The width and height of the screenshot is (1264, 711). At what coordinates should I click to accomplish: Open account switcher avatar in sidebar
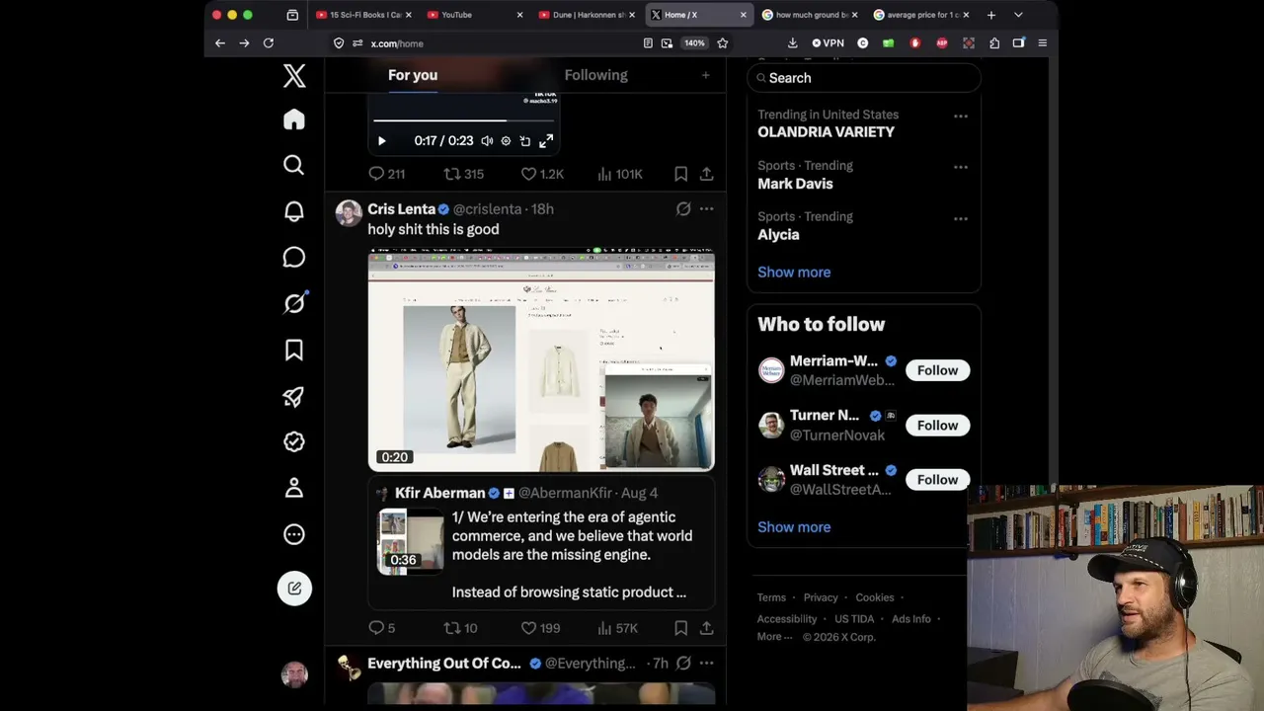pos(294,674)
